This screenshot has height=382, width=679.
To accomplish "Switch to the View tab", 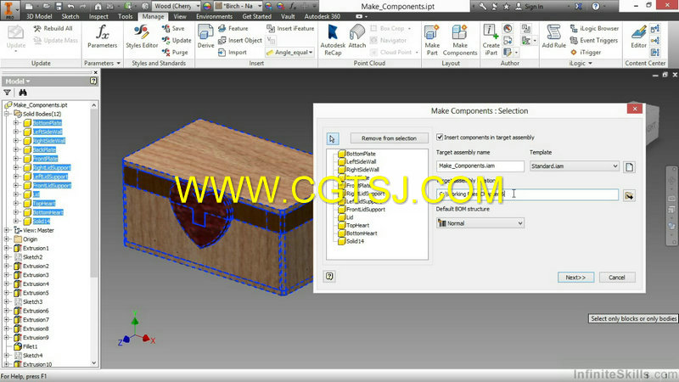I will (180, 16).
